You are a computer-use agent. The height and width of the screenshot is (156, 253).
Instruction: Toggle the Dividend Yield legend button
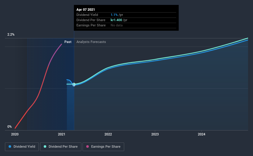(22, 147)
